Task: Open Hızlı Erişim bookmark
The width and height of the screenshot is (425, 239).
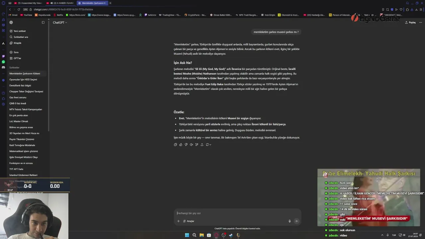Action: (268, 15)
